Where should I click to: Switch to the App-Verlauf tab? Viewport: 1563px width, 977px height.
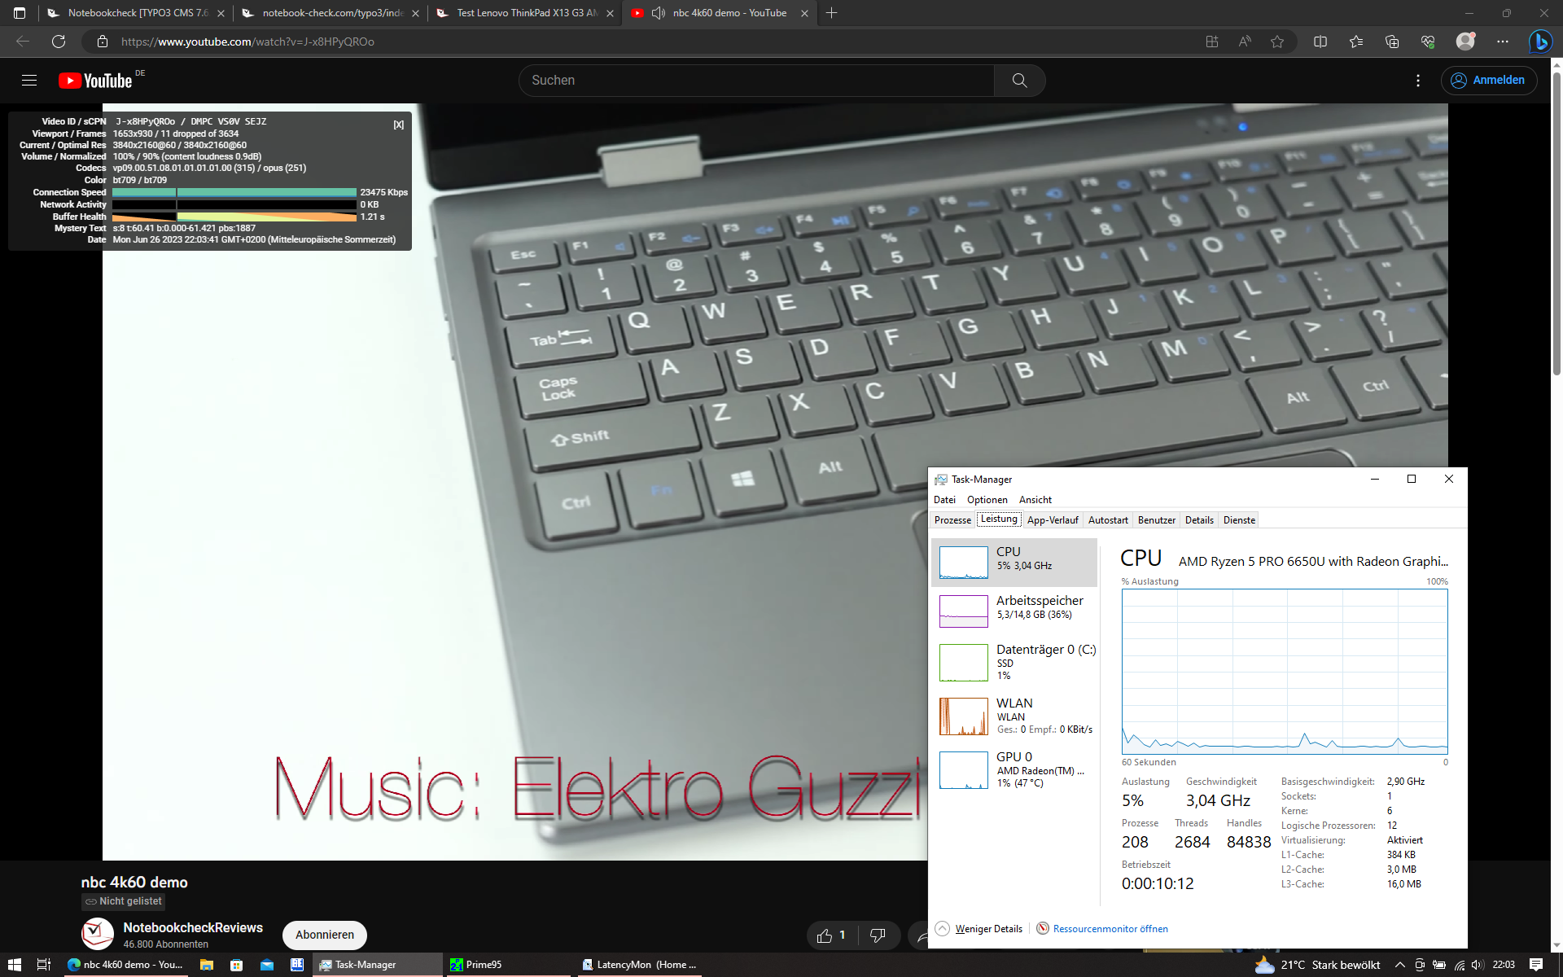point(1052,520)
